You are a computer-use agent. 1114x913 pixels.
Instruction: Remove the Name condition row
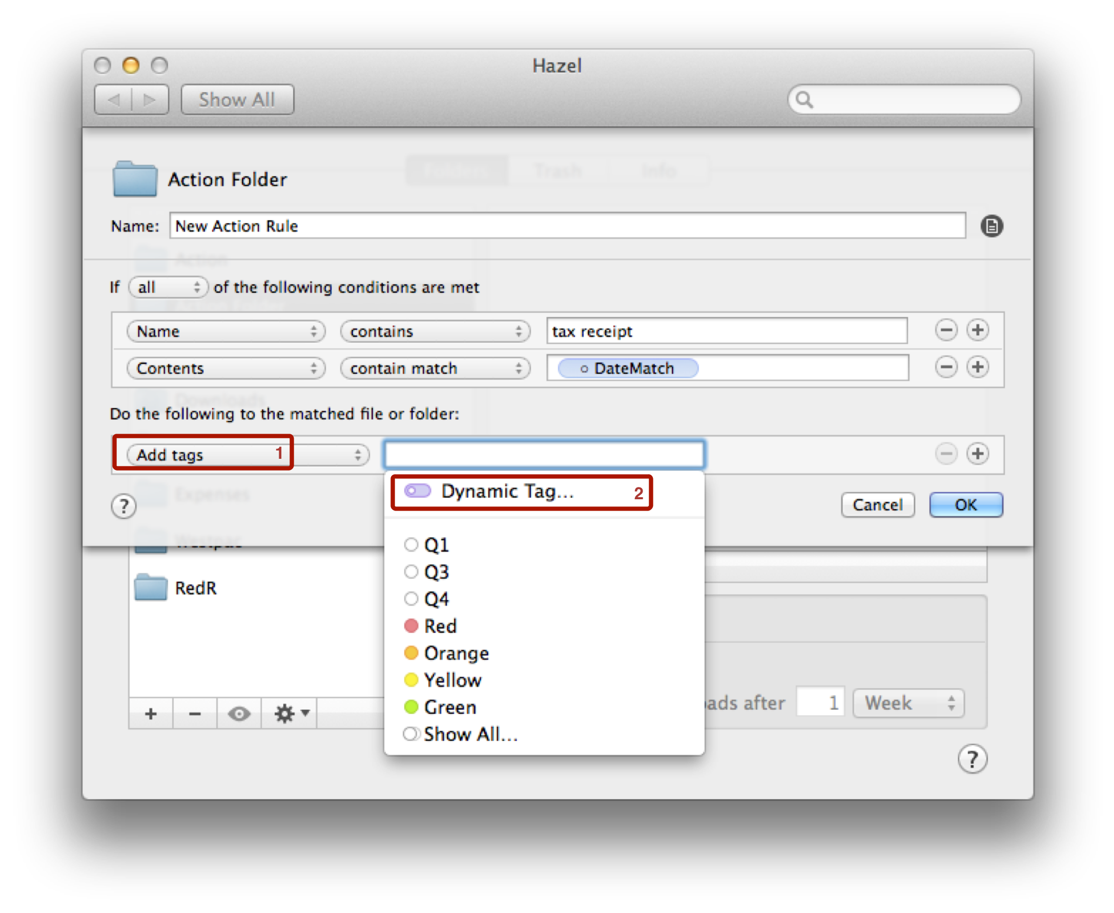click(945, 330)
